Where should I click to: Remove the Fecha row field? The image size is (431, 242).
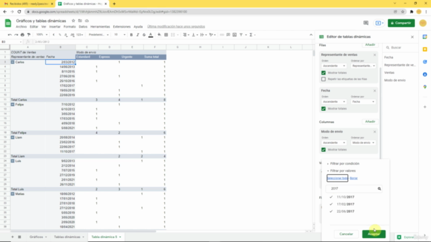374,91
